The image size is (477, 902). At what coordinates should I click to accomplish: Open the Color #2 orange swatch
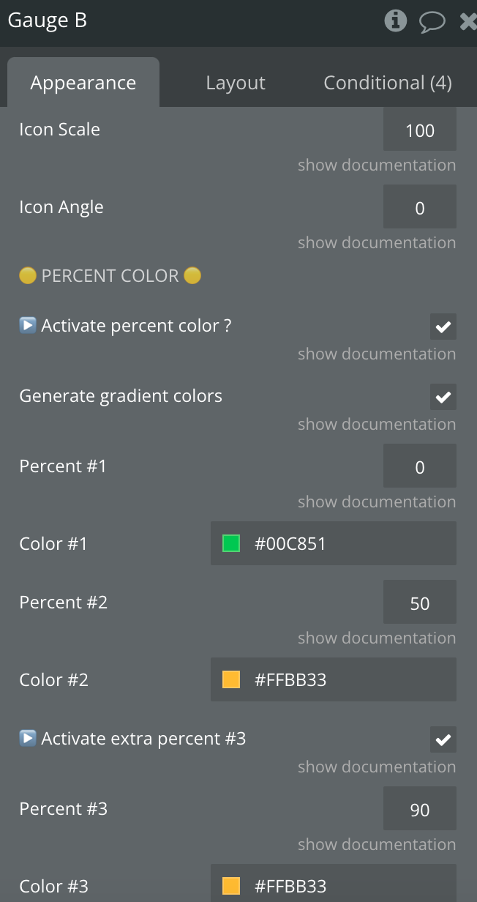click(231, 679)
